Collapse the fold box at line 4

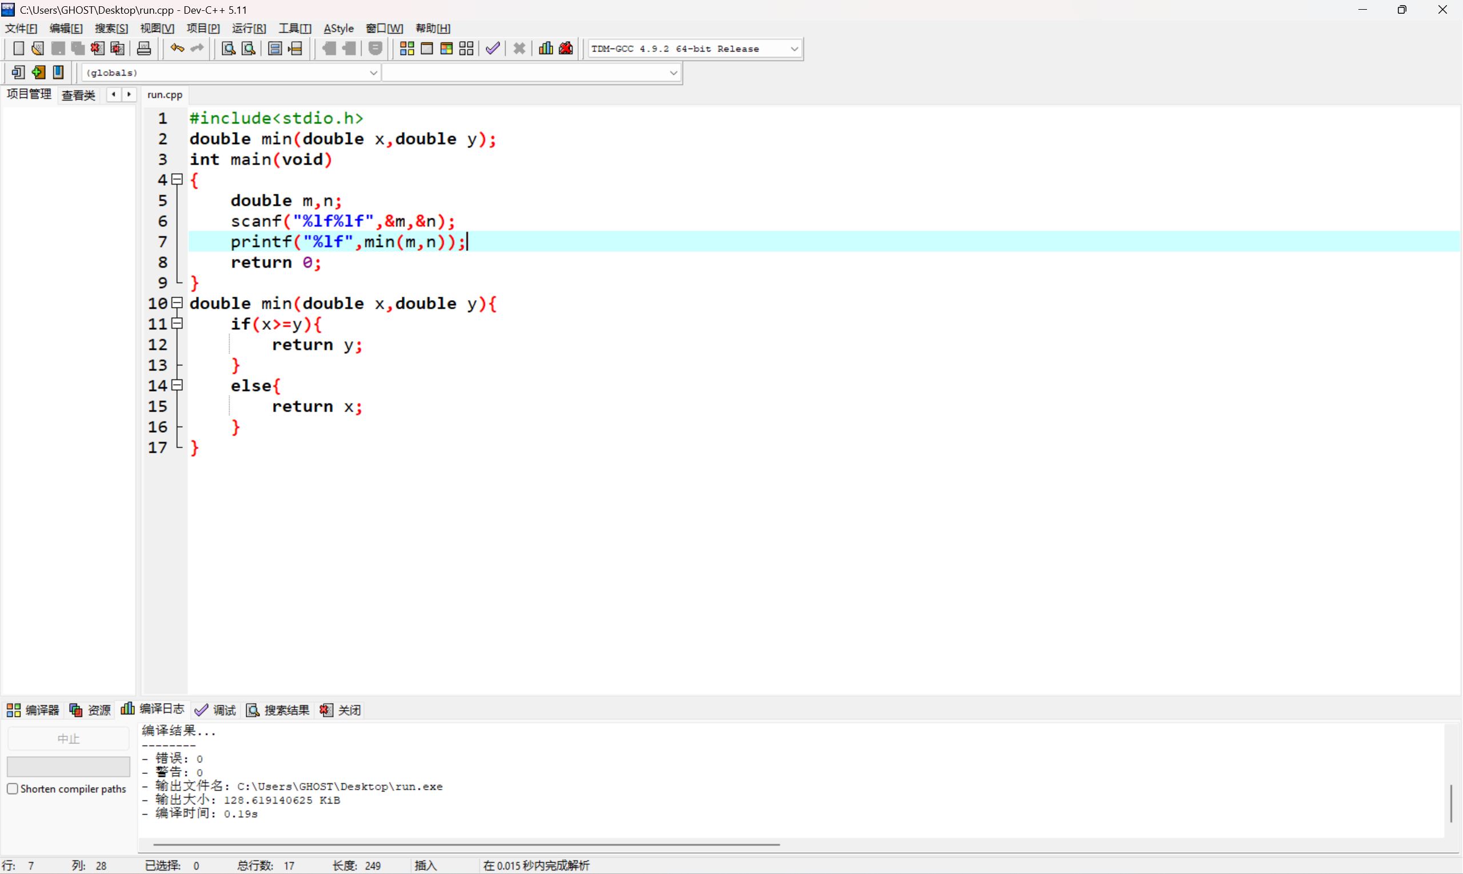pyautogui.click(x=177, y=179)
